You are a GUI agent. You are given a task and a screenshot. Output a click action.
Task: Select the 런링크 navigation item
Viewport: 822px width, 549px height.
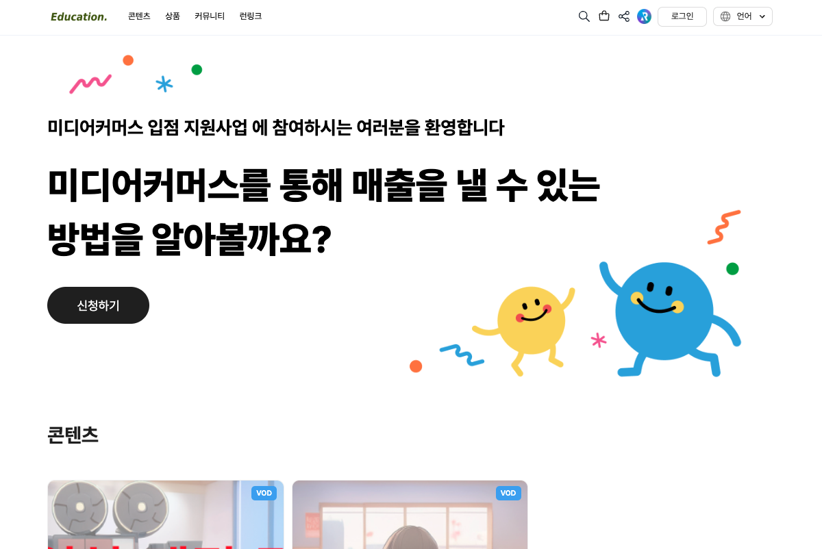point(251,16)
